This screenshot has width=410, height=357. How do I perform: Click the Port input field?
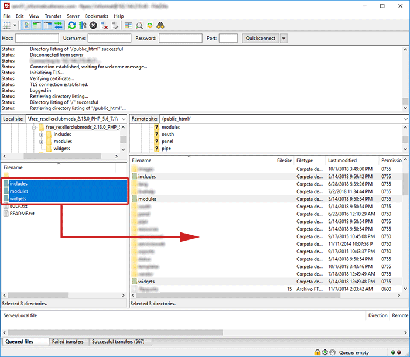pyautogui.click(x=228, y=38)
